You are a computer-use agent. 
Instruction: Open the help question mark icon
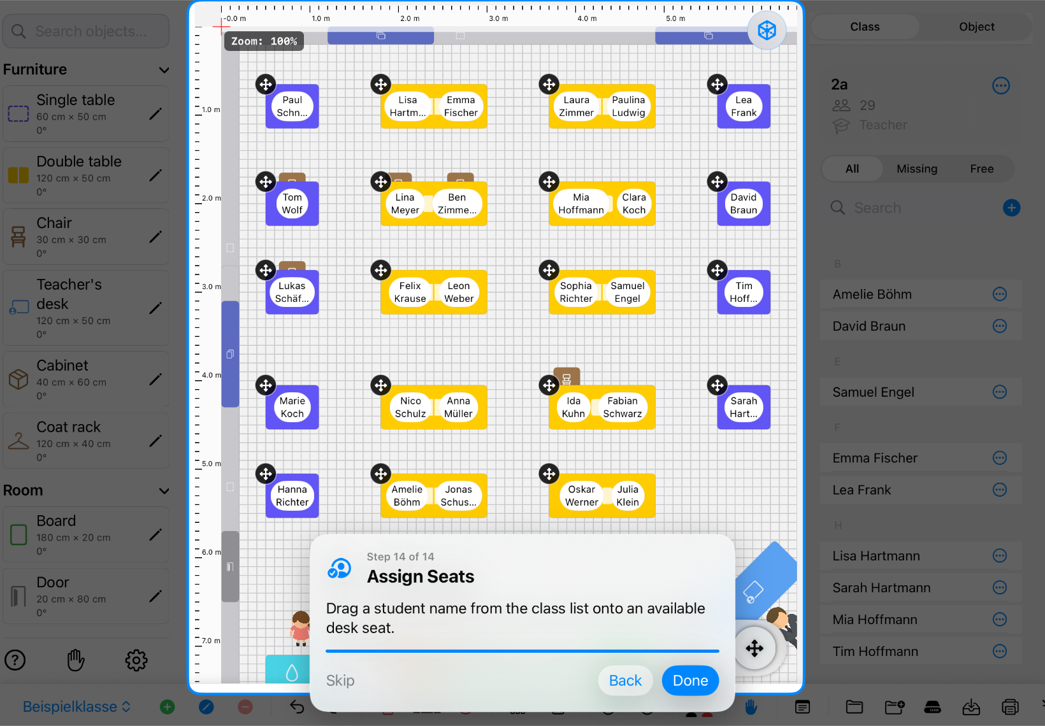tap(15, 660)
